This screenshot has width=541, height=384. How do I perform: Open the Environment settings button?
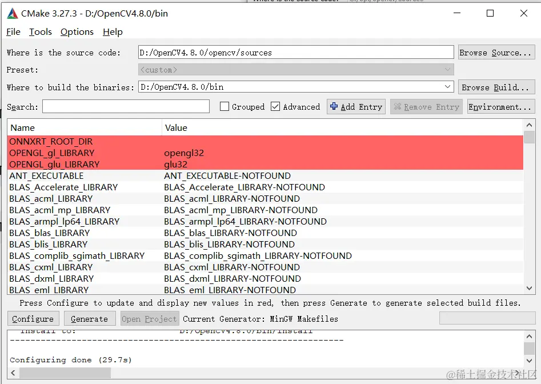click(501, 107)
